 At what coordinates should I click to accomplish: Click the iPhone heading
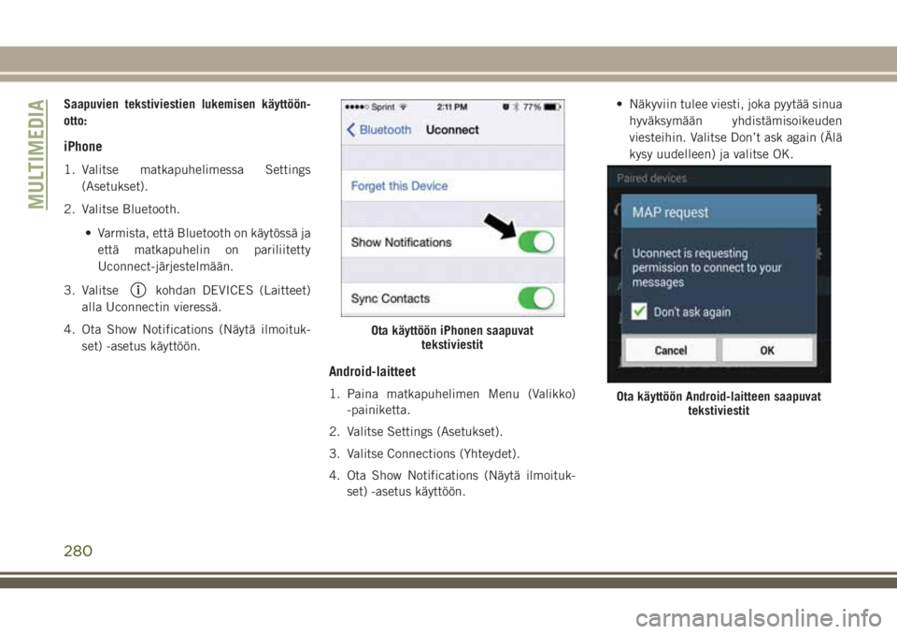83,147
